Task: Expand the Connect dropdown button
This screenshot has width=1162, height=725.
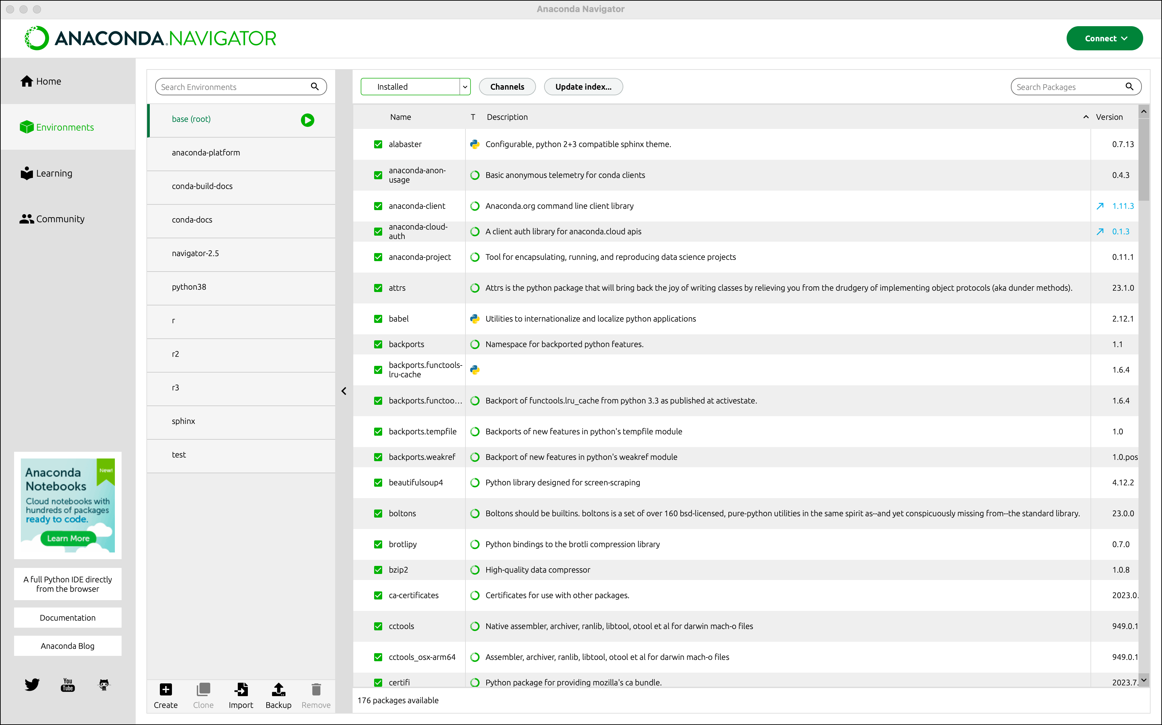Action: [1105, 38]
